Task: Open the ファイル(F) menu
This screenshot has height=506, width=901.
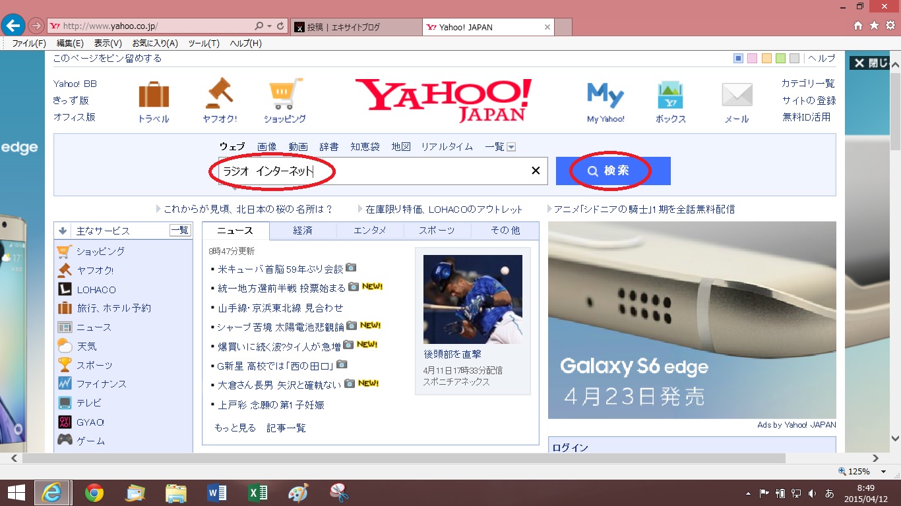Action: pyautogui.click(x=29, y=43)
